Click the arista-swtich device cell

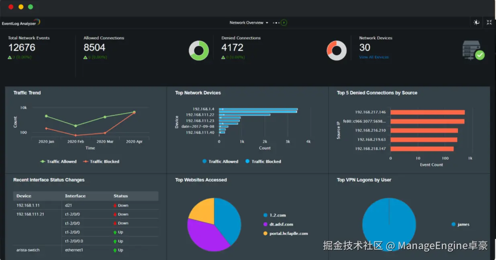[x=28, y=250]
